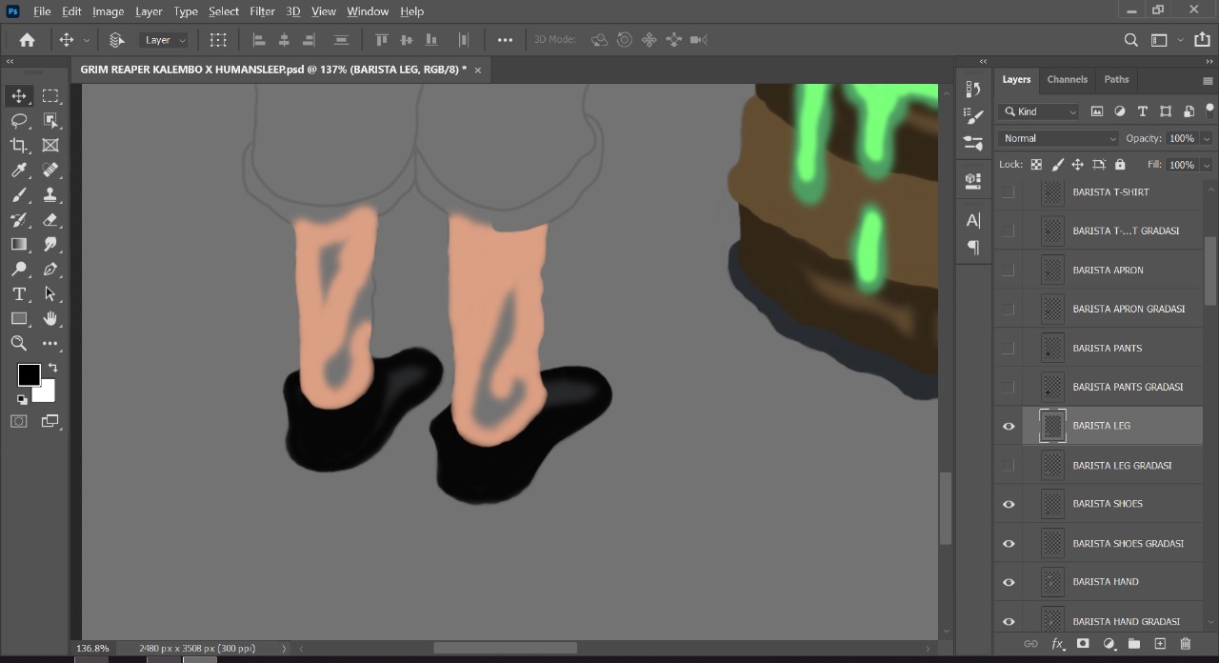Click the Home button in options bar
The width and height of the screenshot is (1219, 663).
(x=27, y=40)
